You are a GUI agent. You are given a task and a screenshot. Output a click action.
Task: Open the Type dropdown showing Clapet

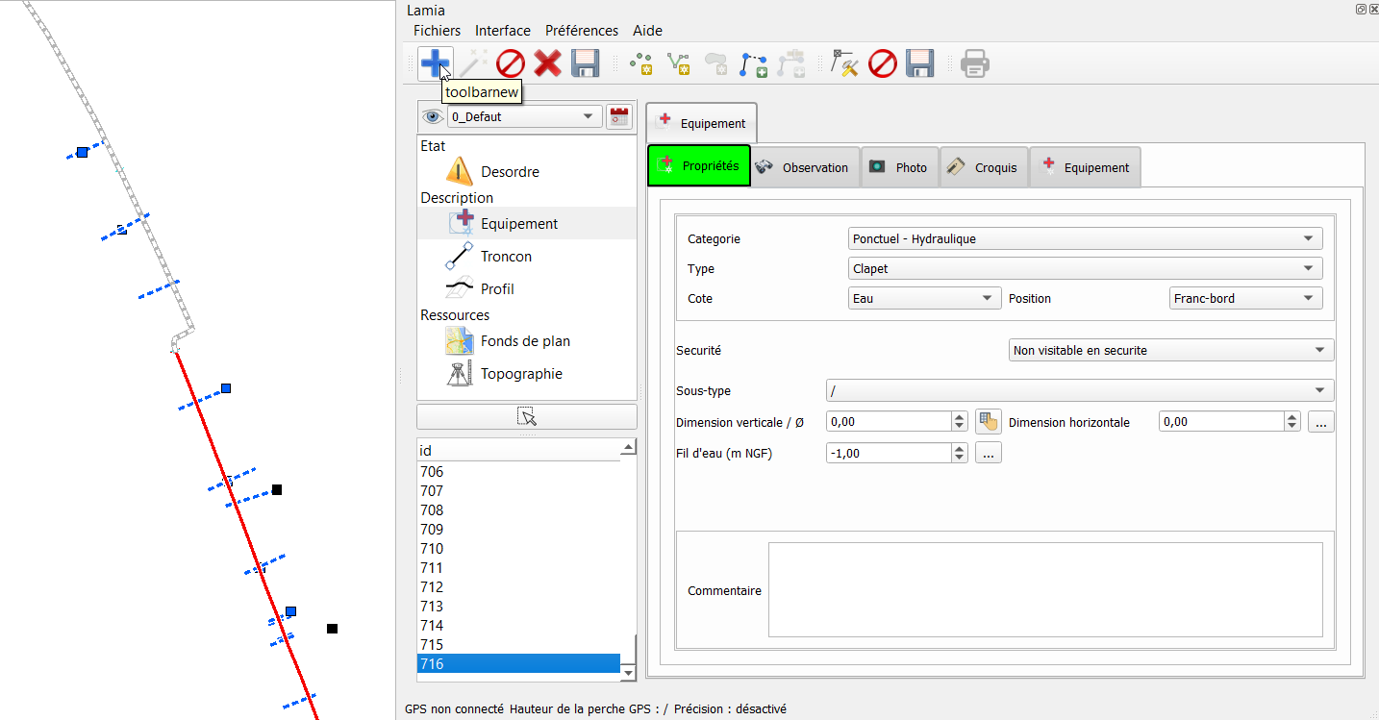(1086, 268)
